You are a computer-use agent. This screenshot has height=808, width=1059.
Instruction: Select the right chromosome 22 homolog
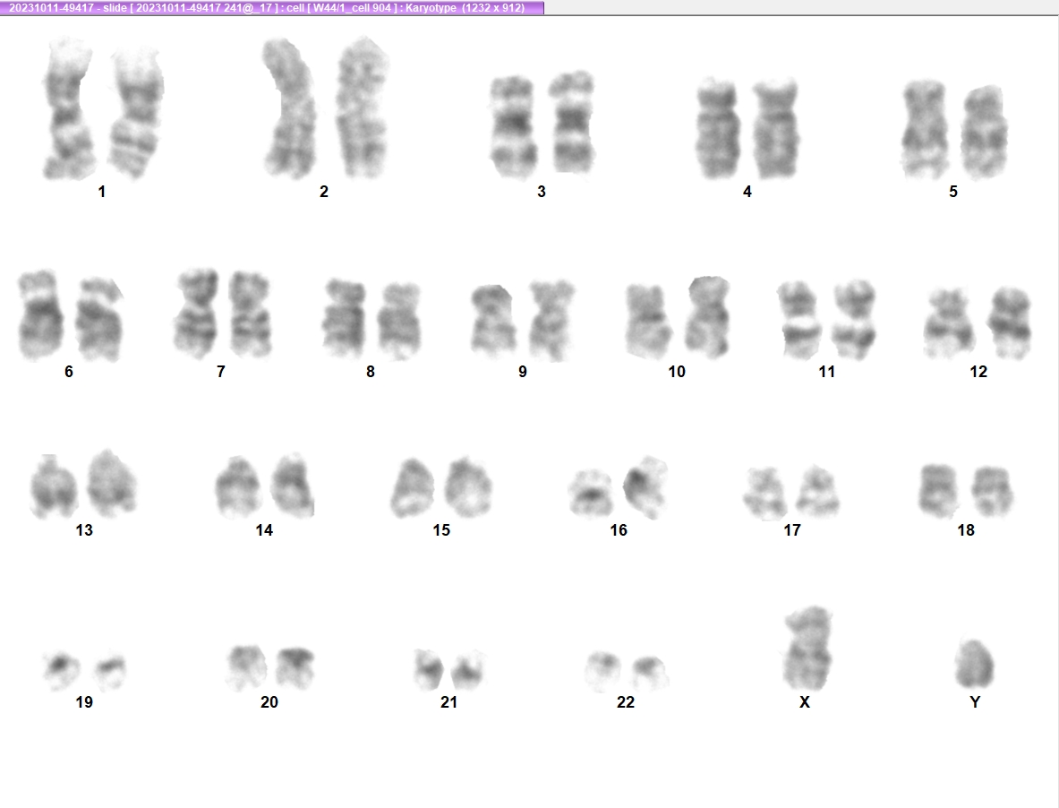click(650, 673)
